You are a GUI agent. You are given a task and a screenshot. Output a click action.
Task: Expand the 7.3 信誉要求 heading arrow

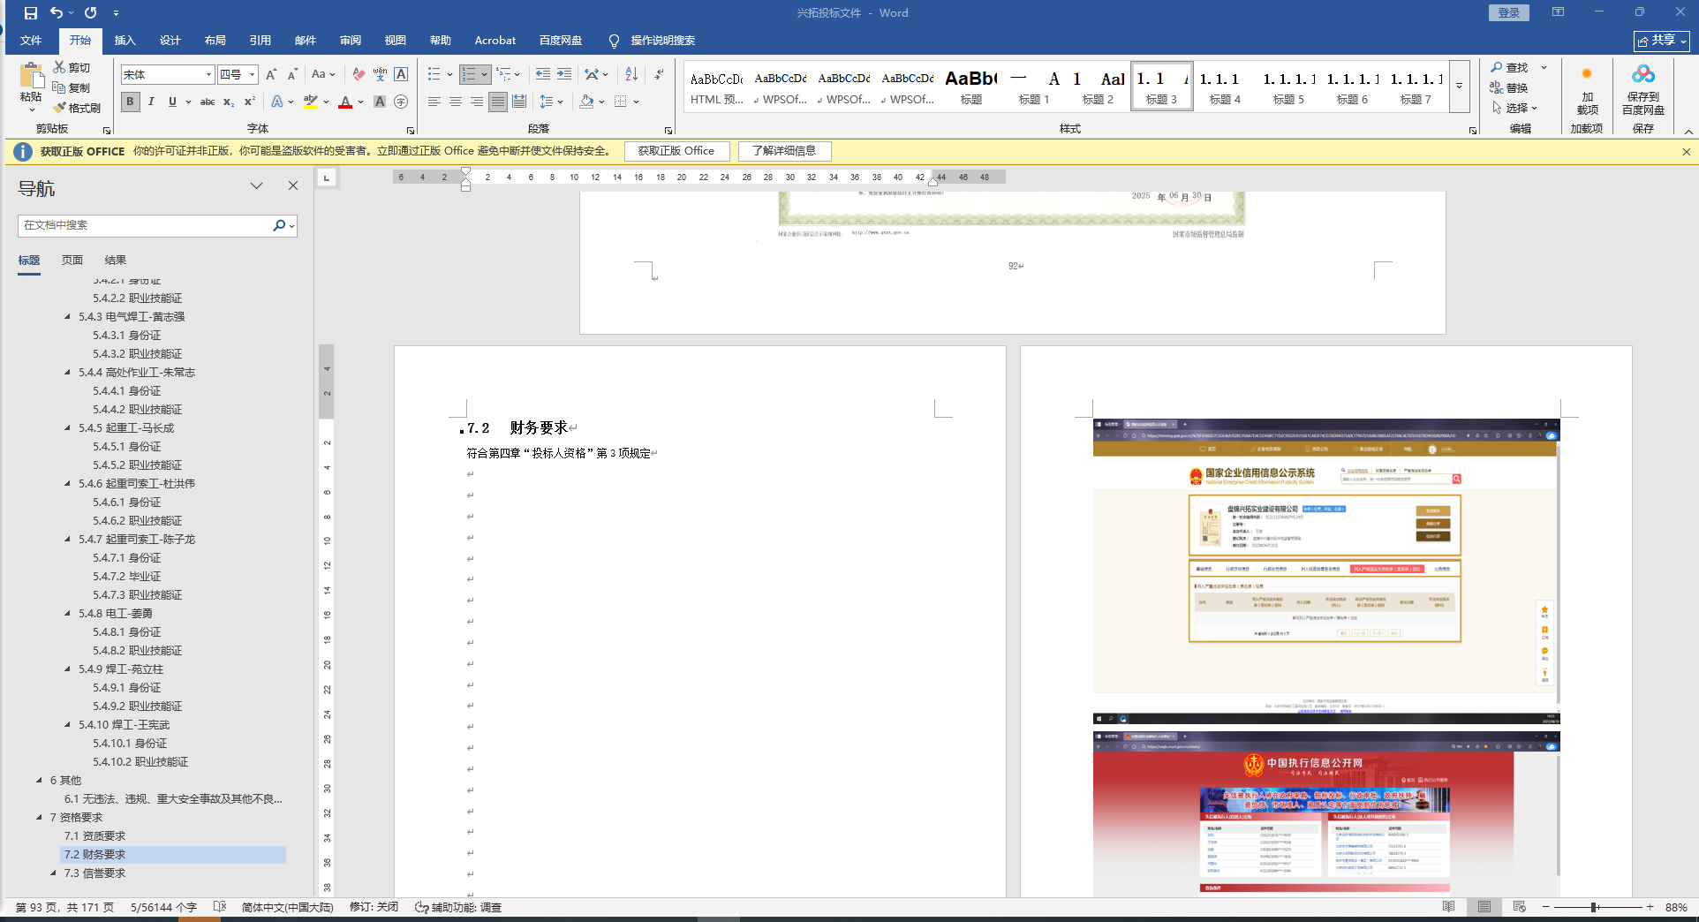[x=53, y=873]
